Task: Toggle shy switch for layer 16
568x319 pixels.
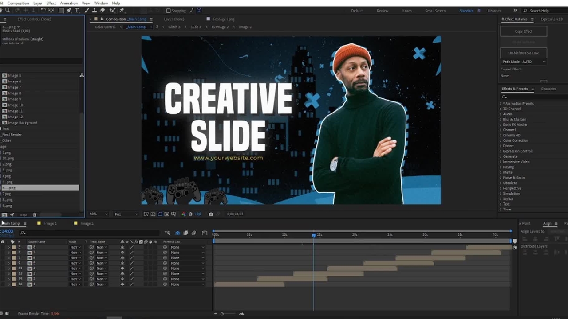Action: 122,284
